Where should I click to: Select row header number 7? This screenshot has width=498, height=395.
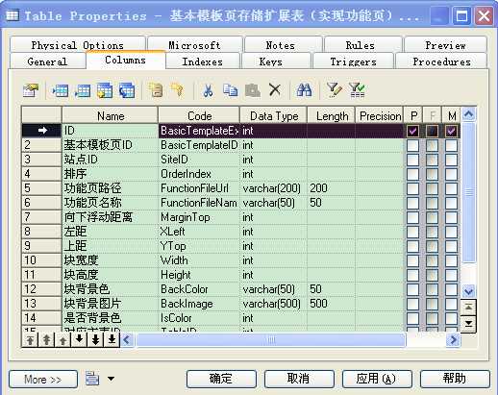41,217
